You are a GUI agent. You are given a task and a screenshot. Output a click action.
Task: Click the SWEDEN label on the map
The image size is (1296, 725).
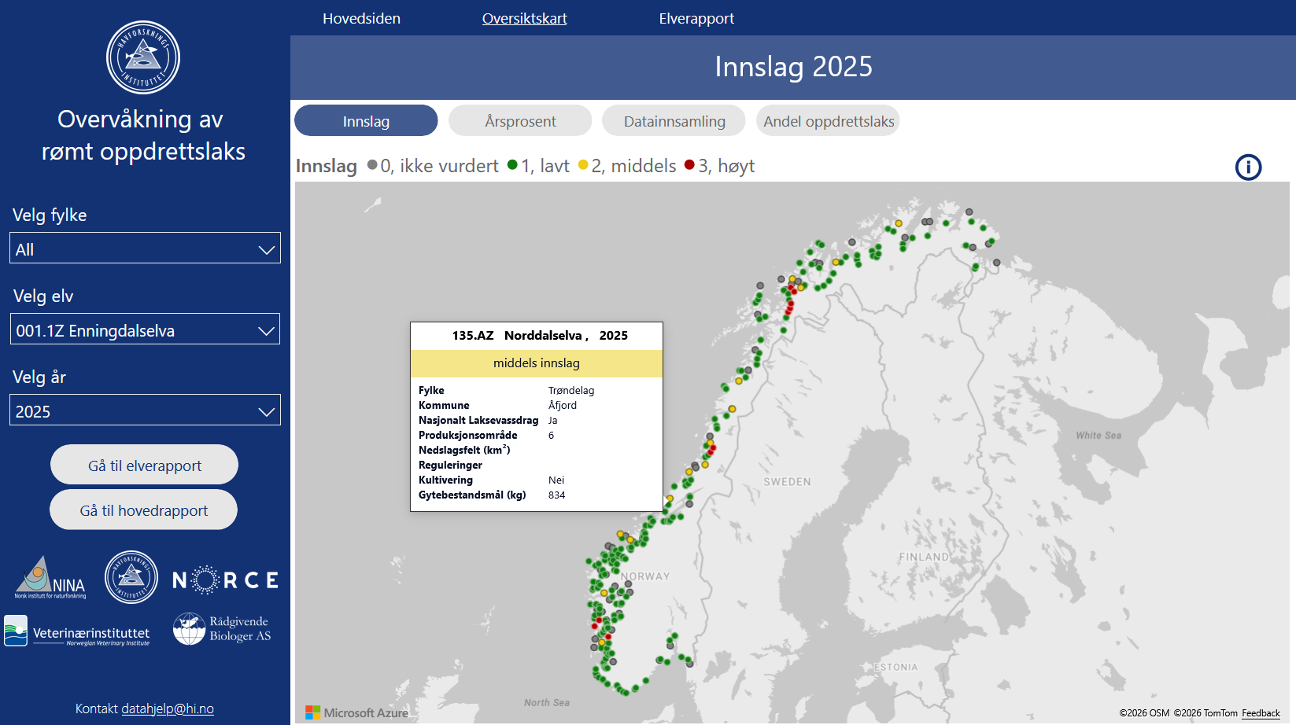pos(787,482)
